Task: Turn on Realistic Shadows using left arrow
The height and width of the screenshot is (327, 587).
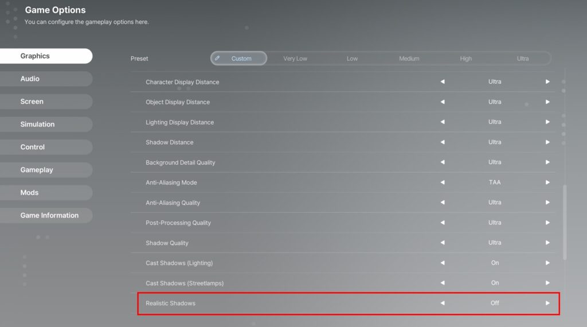Action: tap(442, 303)
